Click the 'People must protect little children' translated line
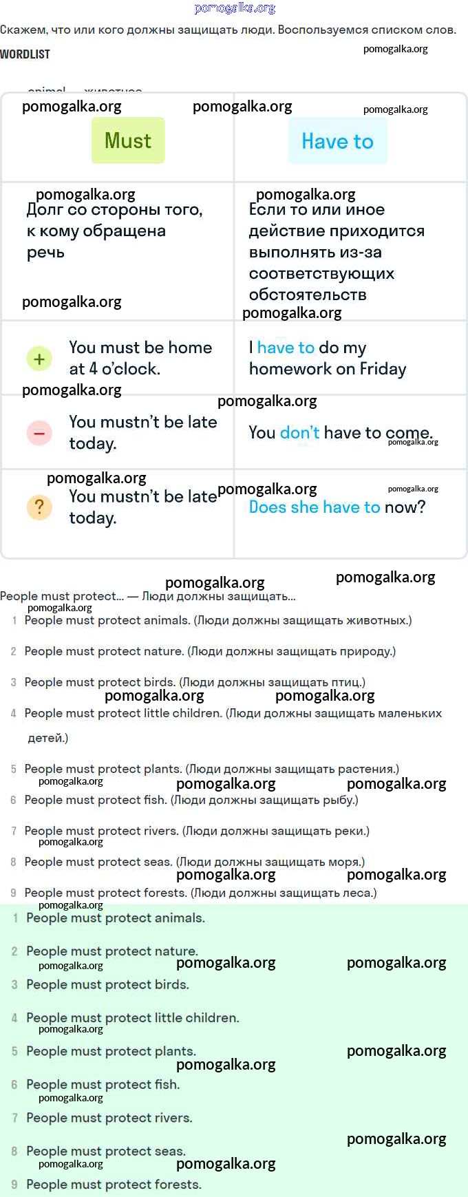 pyautogui.click(x=233, y=725)
